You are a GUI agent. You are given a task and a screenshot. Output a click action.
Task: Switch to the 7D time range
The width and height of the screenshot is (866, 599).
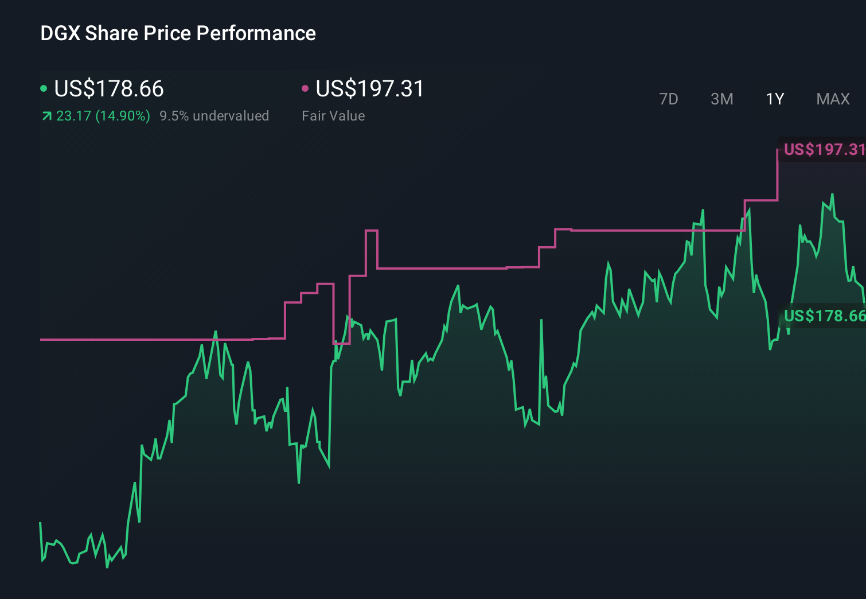pos(669,99)
